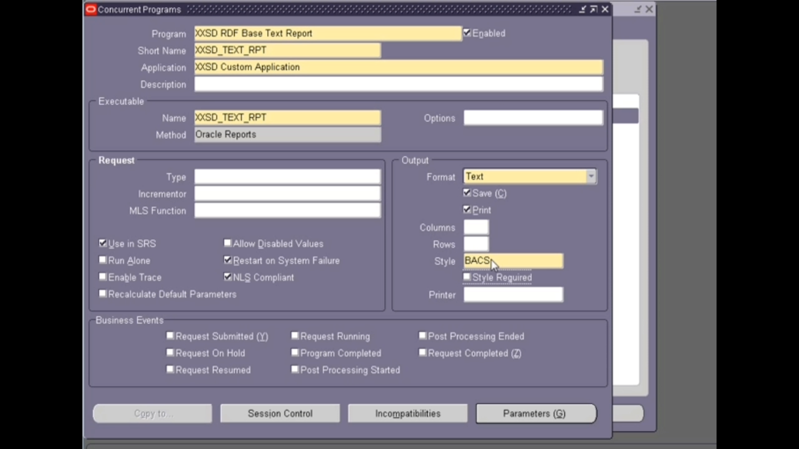This screenshot has width=799, height=449.
Task: Click the Incompatibilities button
Action: (407, 413)
